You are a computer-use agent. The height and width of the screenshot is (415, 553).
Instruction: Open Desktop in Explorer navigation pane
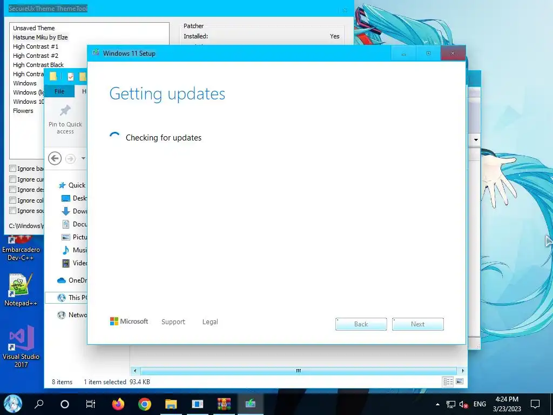click(x=74, y=198)
